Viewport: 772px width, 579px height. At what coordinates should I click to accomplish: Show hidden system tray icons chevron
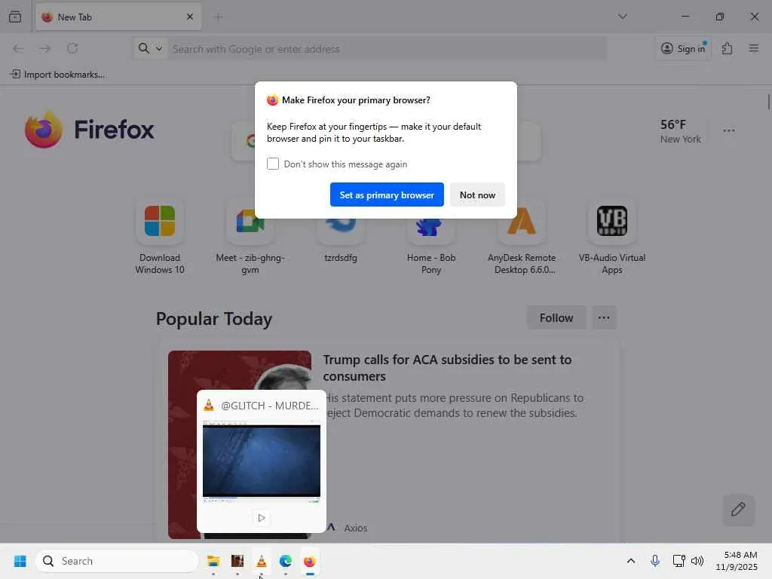pyautogui.click(x=631, y=561)
